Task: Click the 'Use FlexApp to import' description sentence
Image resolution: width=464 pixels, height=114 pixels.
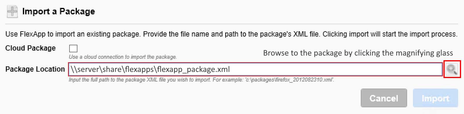Action: (231, 34)
